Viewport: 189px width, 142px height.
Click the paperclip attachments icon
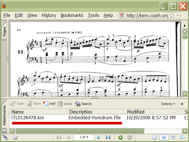[x=5, y=137]
